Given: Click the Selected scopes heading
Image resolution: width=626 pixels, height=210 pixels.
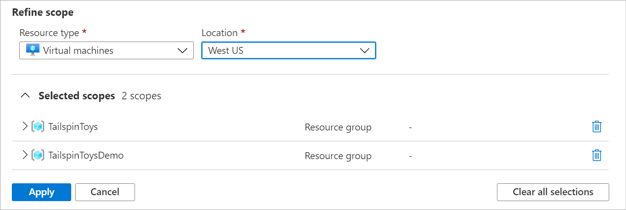Looking at the screenshot, I should [x=77, y=96].
